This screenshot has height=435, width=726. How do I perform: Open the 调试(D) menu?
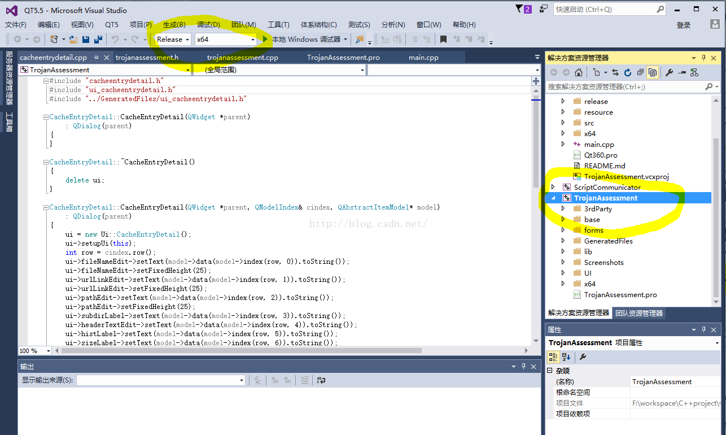point(208,25)
